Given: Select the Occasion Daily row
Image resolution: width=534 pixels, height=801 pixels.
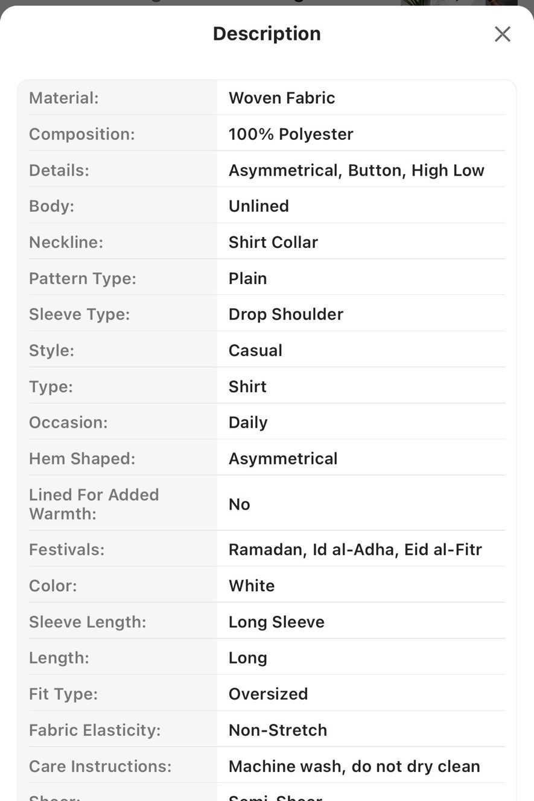Looking at the screenshot, I should (267, 422).
